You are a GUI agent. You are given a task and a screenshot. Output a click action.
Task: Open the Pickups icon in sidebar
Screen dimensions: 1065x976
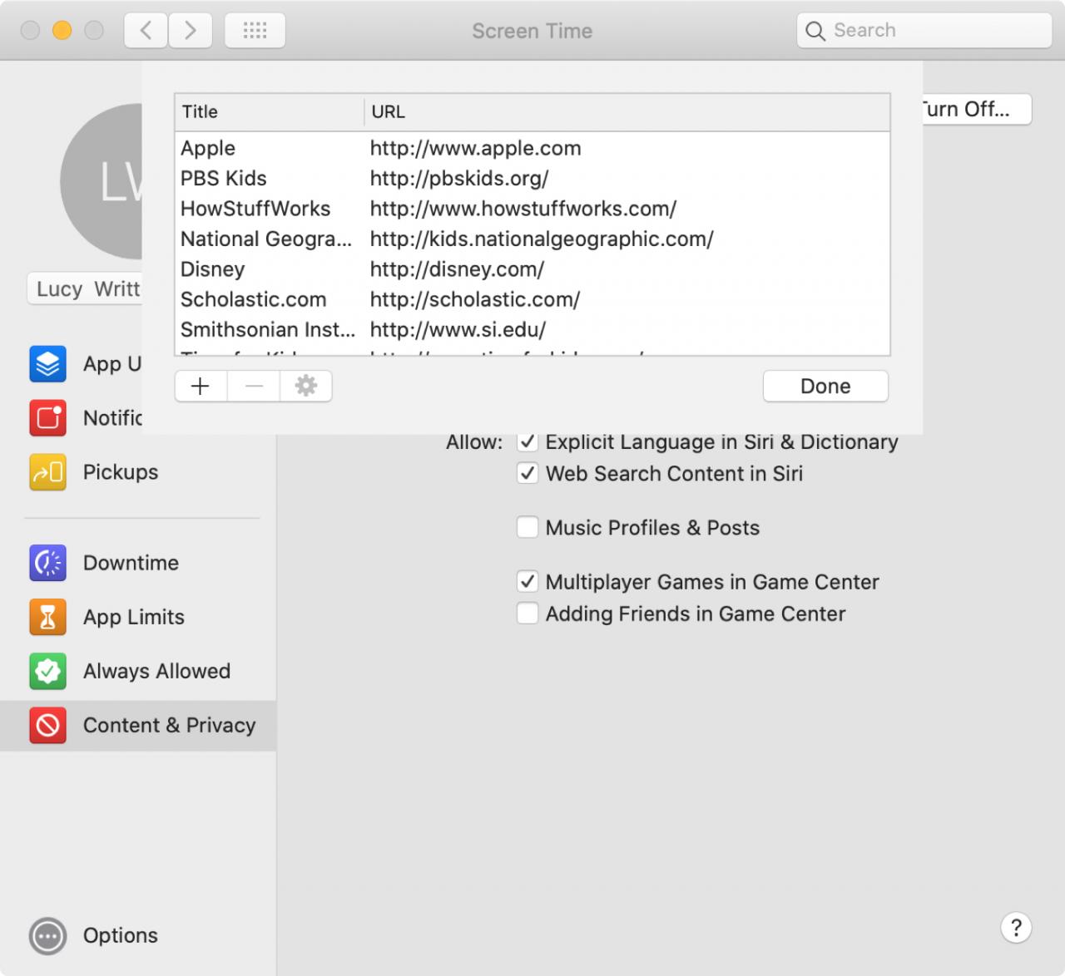[x=47, y=472]
